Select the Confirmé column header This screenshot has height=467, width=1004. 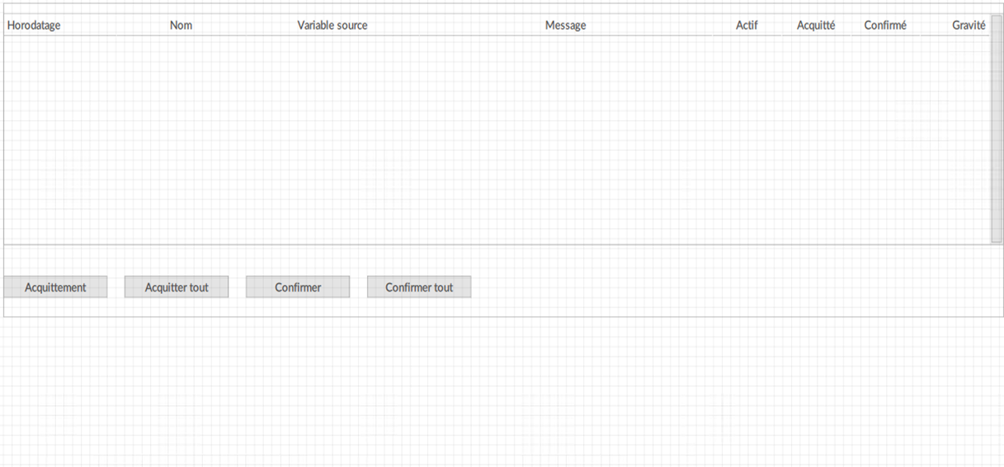[x=885, y=26]
